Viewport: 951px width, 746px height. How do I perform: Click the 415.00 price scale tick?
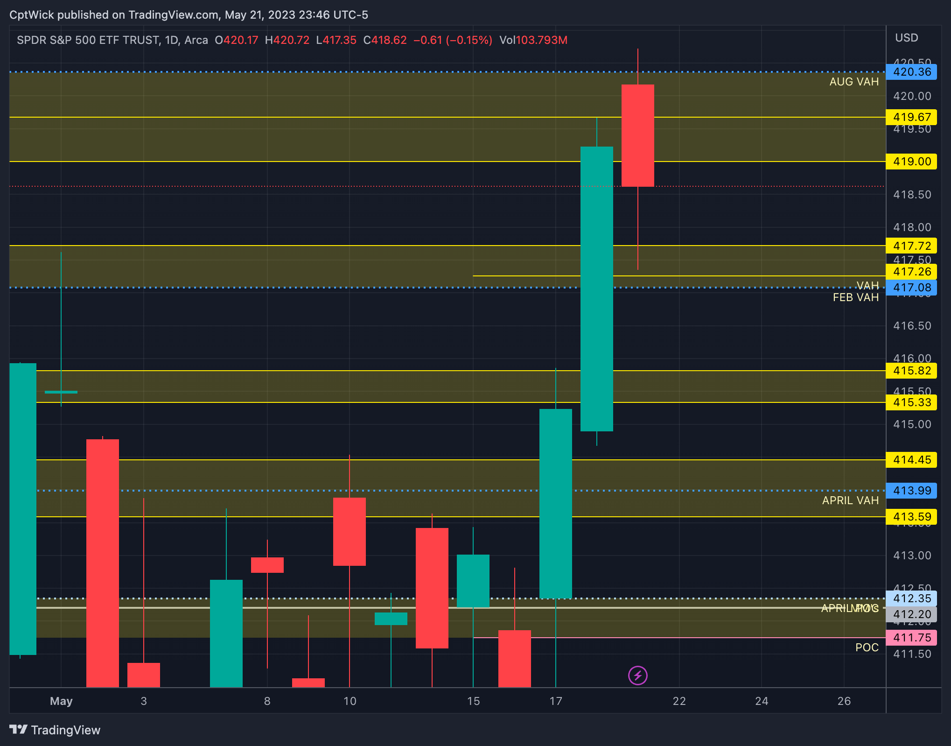pyautogui.click(x=912, y=424)
